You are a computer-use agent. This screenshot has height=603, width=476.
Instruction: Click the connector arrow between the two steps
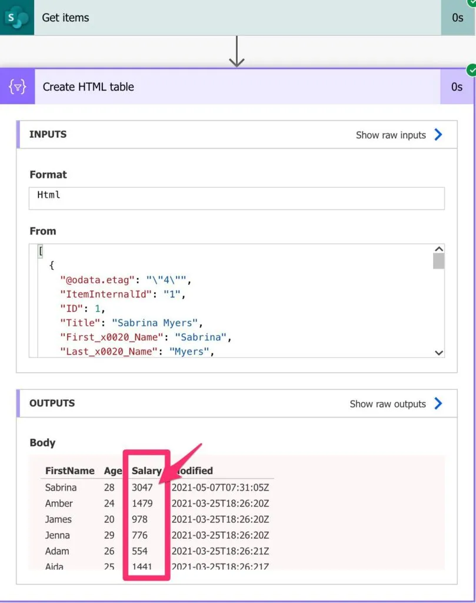pos(237,52)
